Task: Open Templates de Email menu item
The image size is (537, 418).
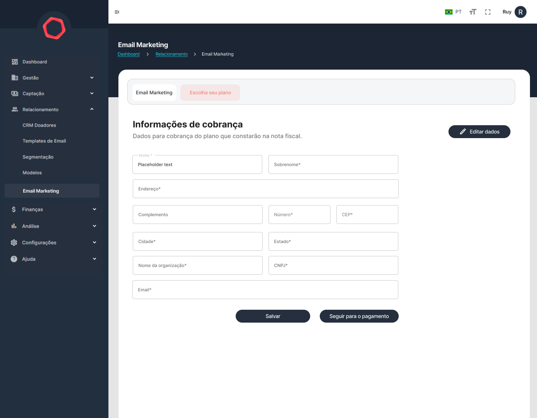Action: (x=44, y=141)
